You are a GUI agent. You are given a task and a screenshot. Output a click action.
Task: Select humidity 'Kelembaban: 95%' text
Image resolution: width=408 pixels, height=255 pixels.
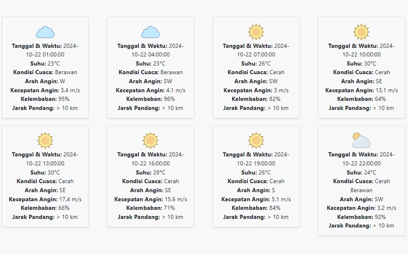click(x=45, y=99)
